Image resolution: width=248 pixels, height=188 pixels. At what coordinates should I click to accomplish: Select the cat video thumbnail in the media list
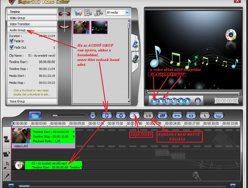(x=81, y=27)
